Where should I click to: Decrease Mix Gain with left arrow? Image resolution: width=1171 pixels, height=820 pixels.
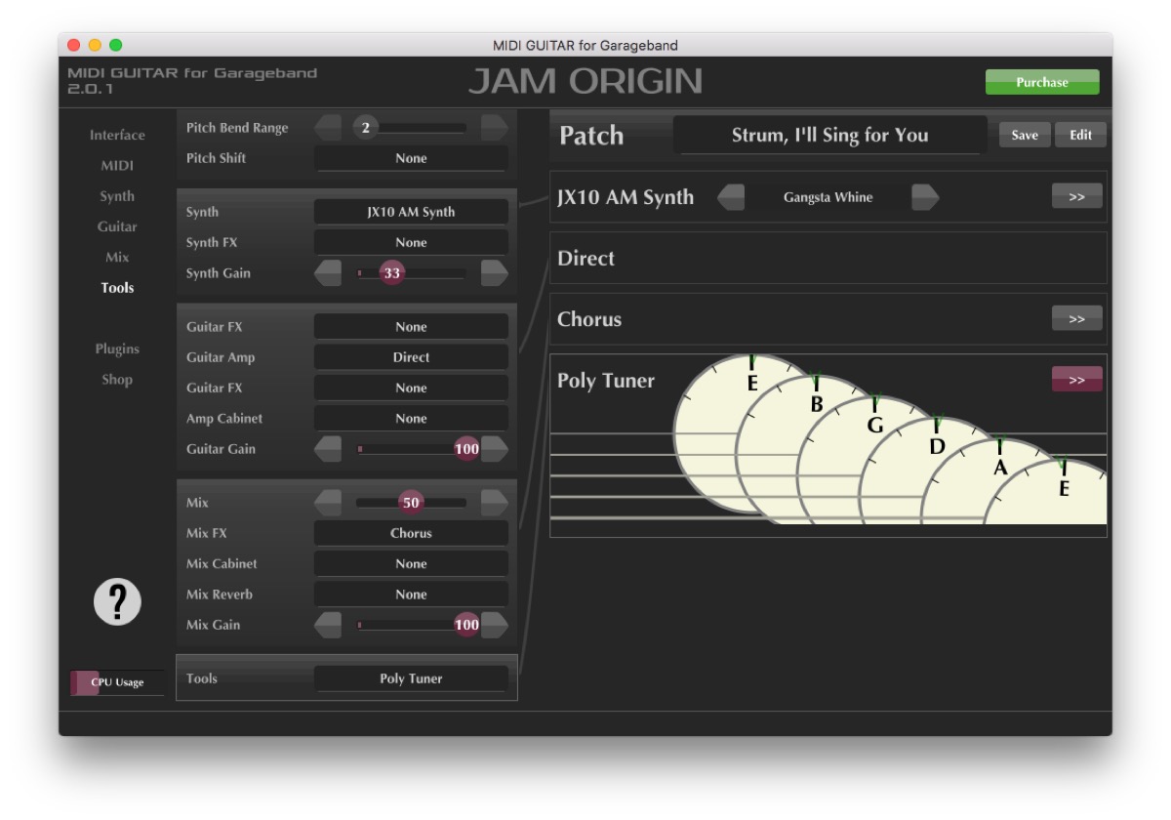pyautogui.click(x=329, y=625)
